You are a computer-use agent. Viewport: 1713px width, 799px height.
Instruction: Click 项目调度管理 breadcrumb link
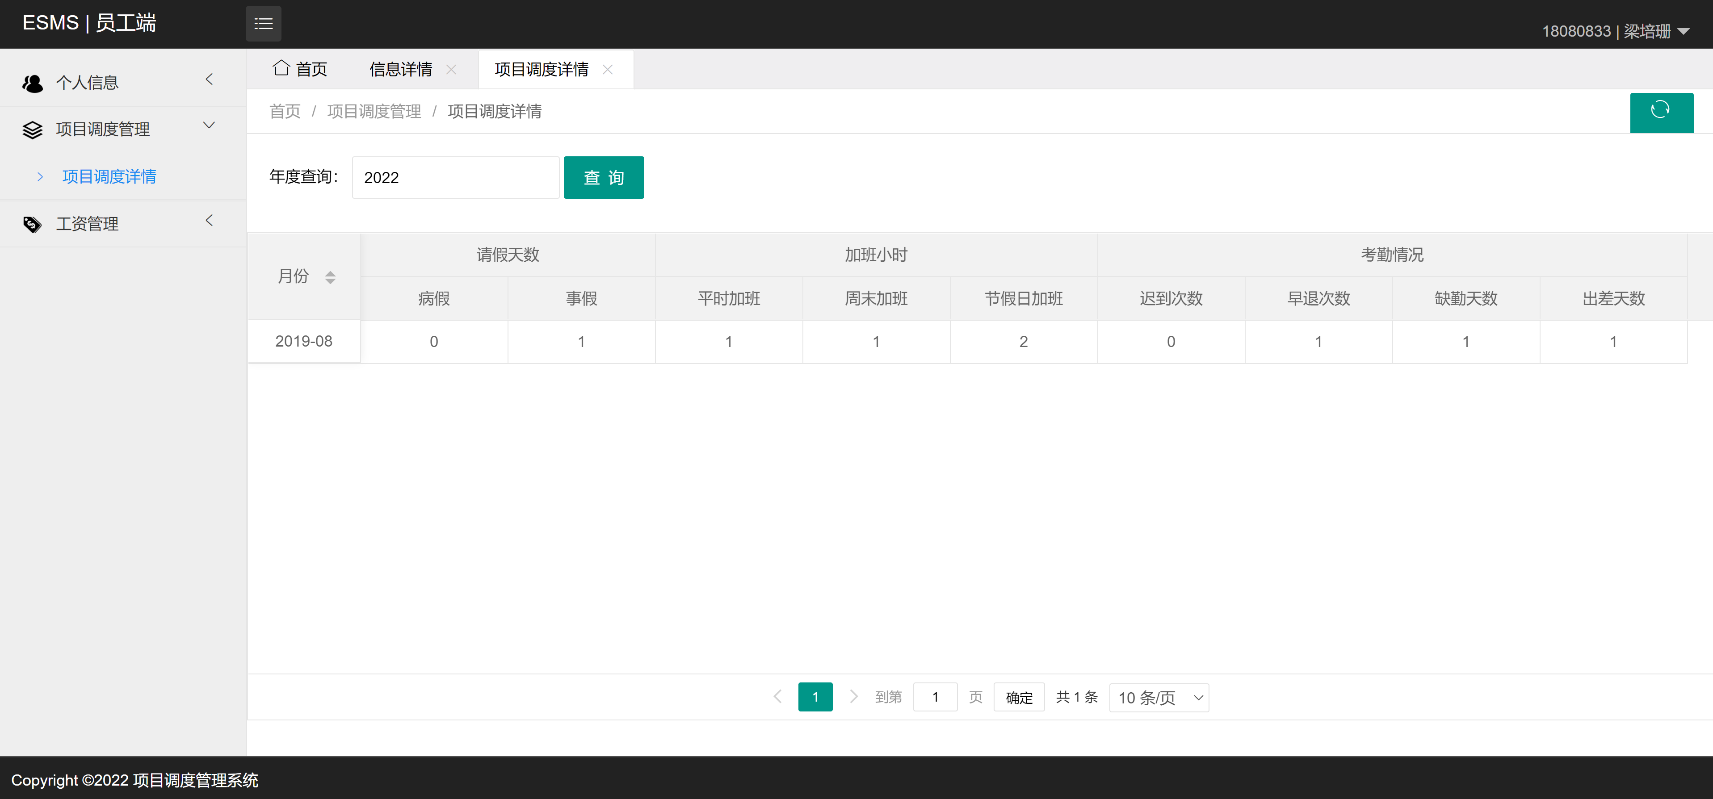374,111
